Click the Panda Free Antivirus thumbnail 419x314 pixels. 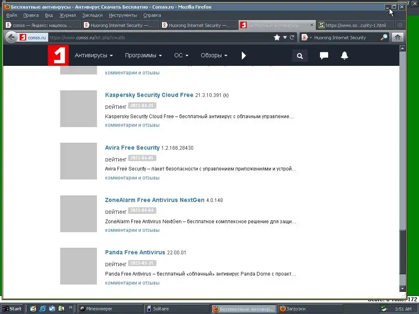79,266
